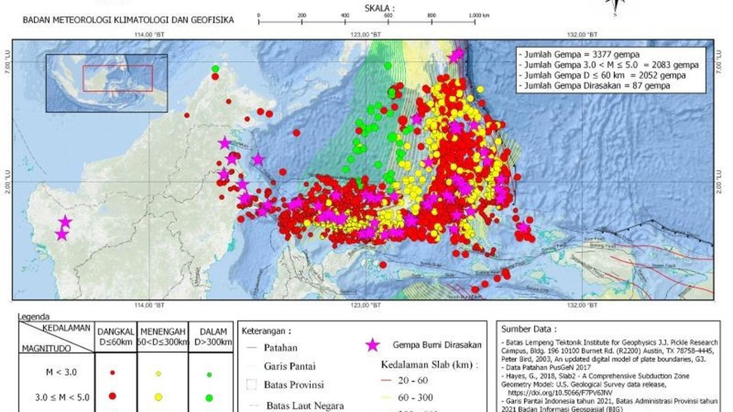The width and height of the screenshot is (733, 412).
Task: Click the Batas Lempeng Tektonik source entry
Action: [609, 352]
